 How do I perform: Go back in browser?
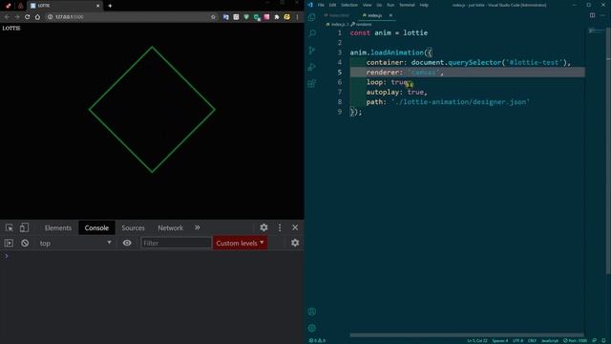click(7, 17)
